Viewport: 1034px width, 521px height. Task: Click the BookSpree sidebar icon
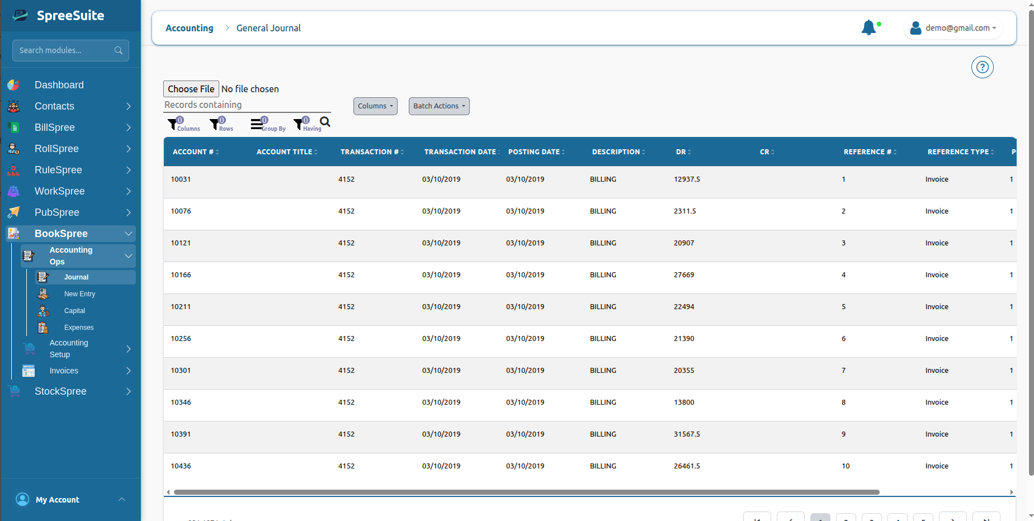coord(13,234)
